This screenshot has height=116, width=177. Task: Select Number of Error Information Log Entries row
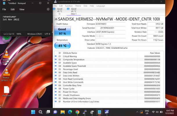point(107,101)
